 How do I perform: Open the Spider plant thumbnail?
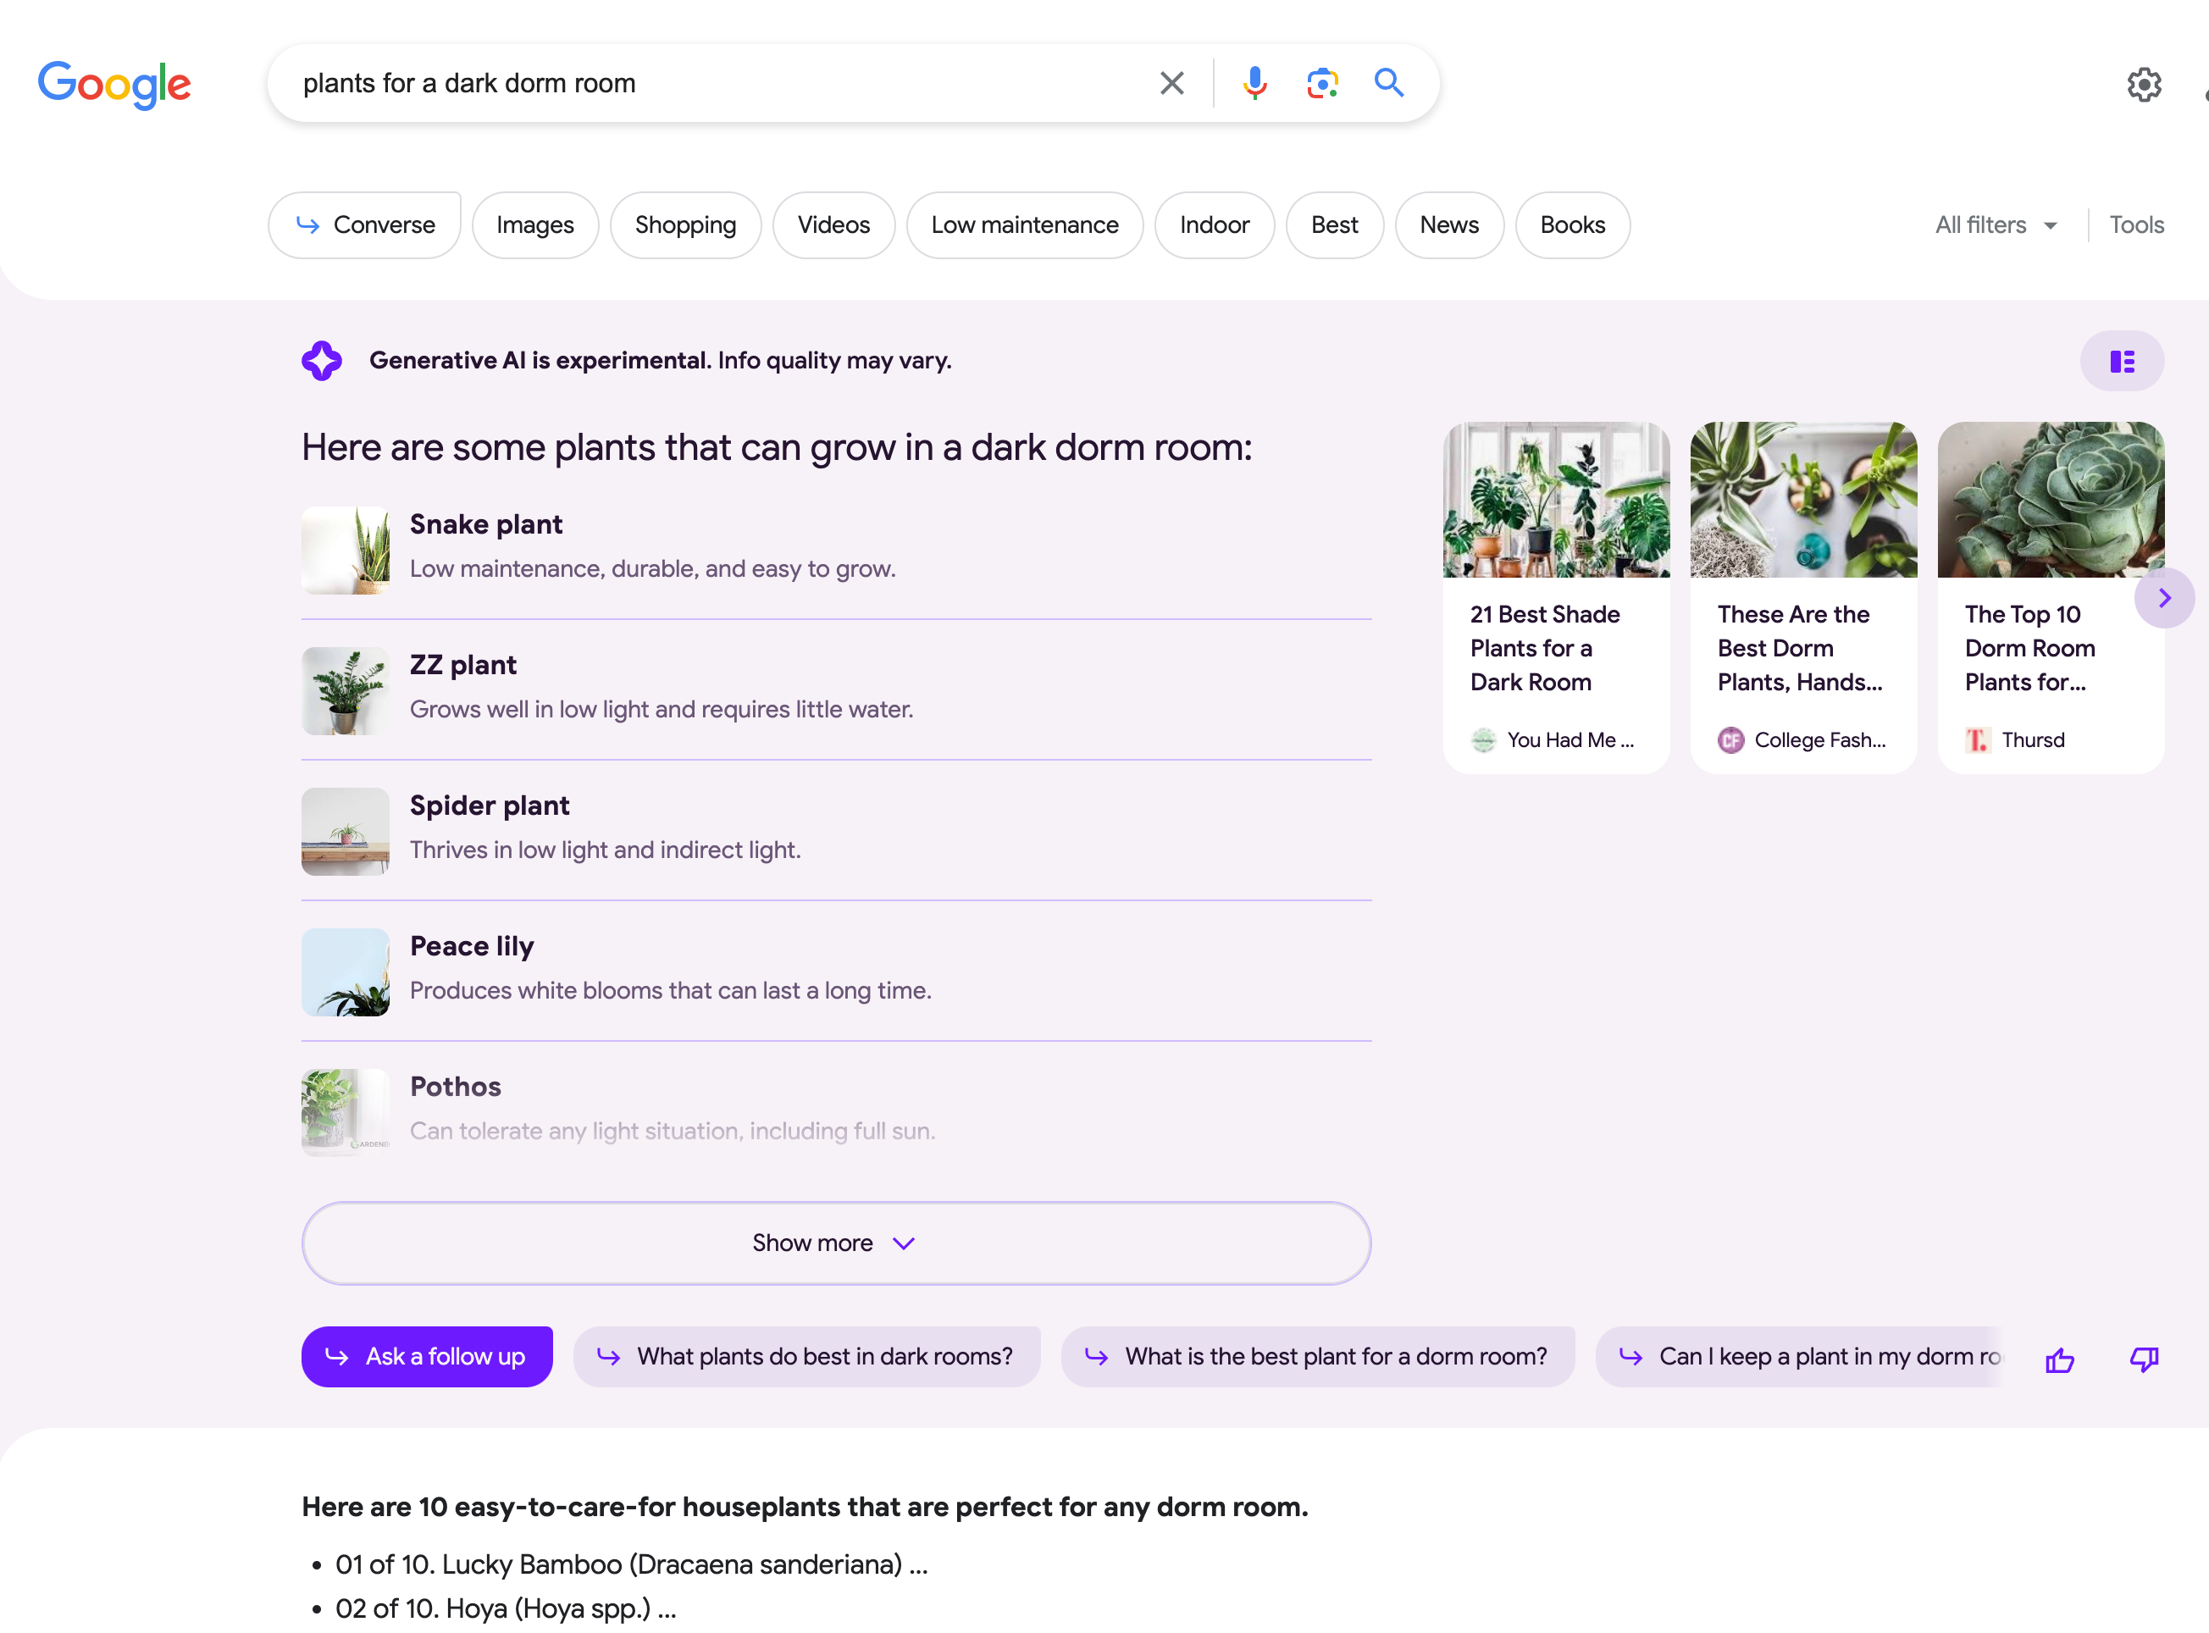(345, 832)
